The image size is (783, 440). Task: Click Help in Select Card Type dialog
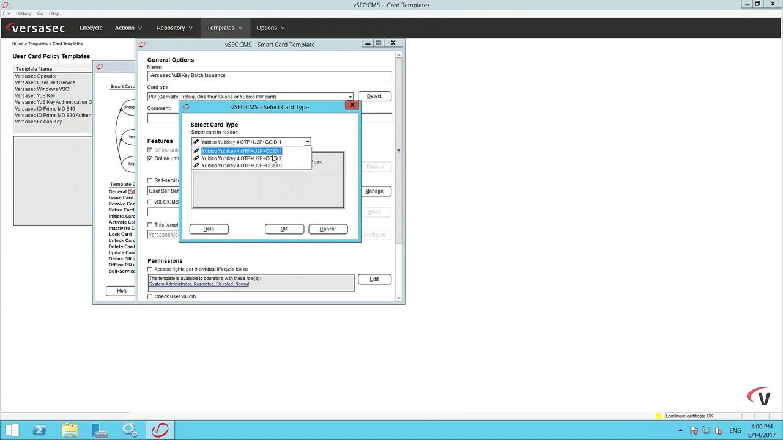point(209,229)
